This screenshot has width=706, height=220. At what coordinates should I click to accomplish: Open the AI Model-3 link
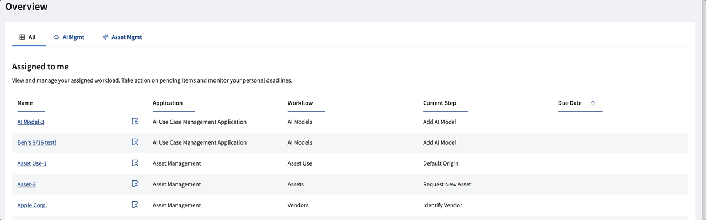(30, 122)
